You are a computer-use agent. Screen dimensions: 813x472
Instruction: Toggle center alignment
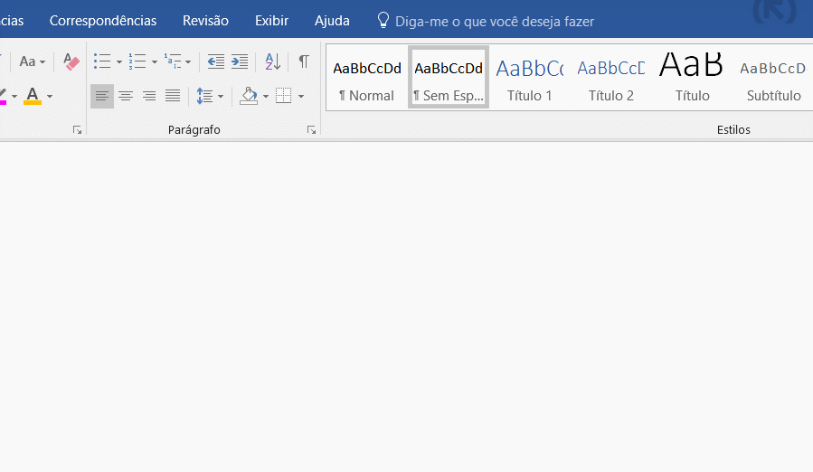(x=126, y=96)
